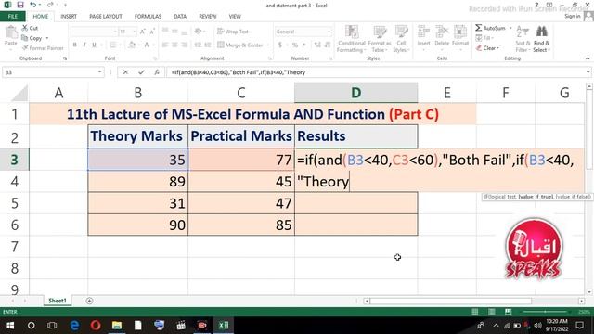Select column D header
The width and height of the screenshot is (594, 334).
click(x=356, y=93)
